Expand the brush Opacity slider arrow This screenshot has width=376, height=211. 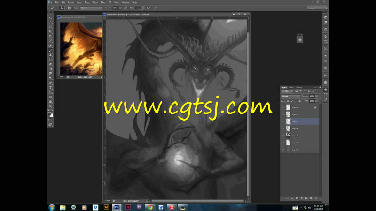coord(120,8)
